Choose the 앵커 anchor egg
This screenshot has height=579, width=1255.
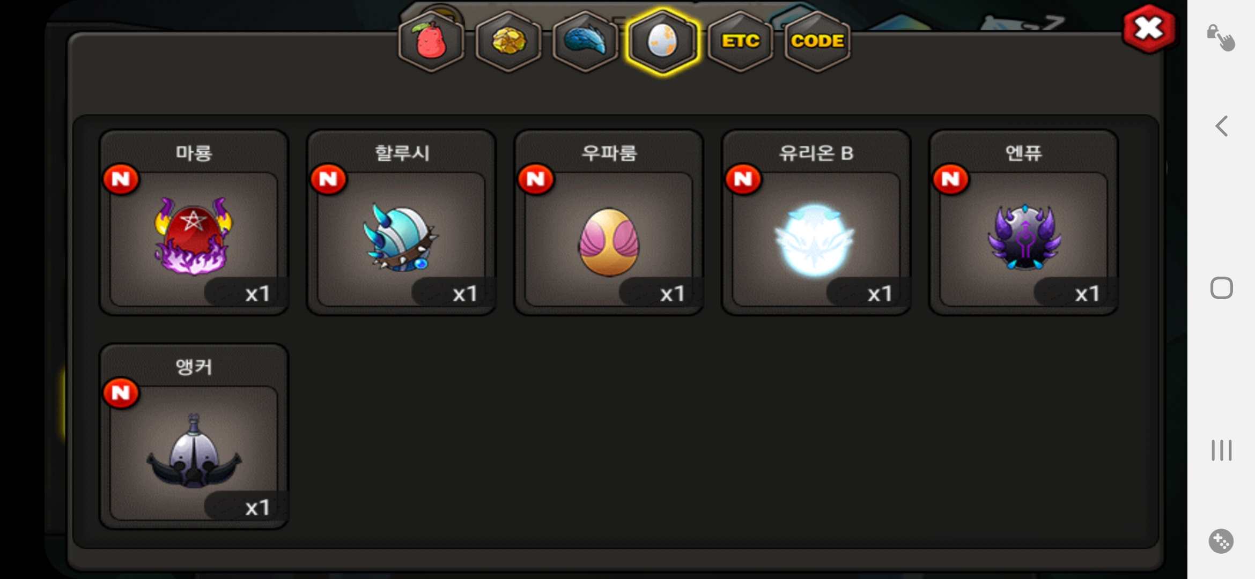tap(194, 436)
